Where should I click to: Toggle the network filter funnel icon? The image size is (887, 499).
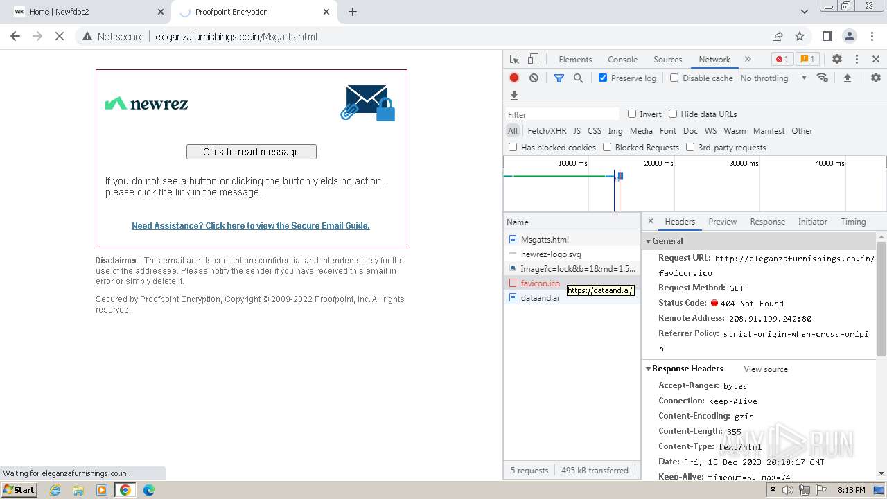[559, 78]
